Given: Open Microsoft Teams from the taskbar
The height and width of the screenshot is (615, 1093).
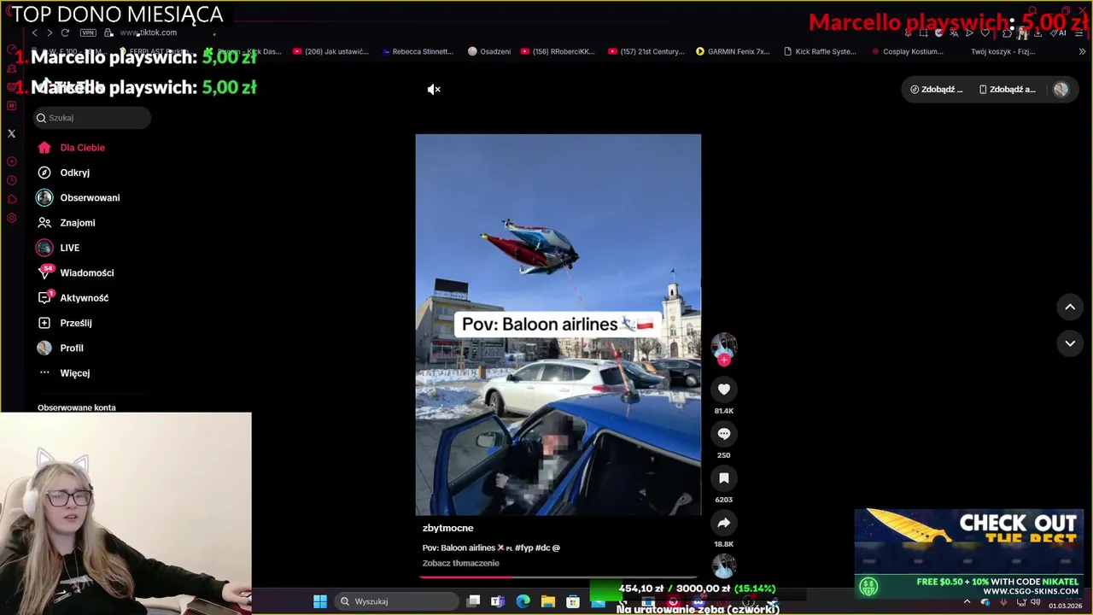Looking at the screenshot, I should coord(498,601).
